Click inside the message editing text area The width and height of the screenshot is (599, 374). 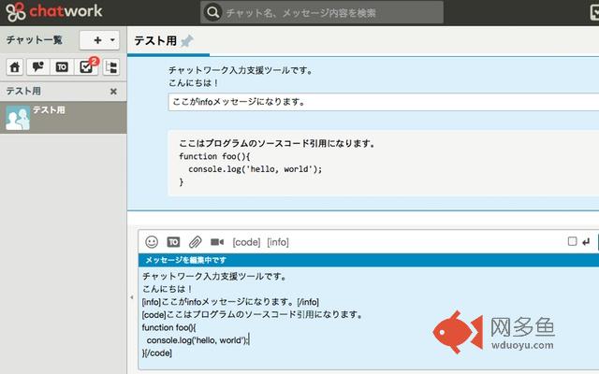369,318
